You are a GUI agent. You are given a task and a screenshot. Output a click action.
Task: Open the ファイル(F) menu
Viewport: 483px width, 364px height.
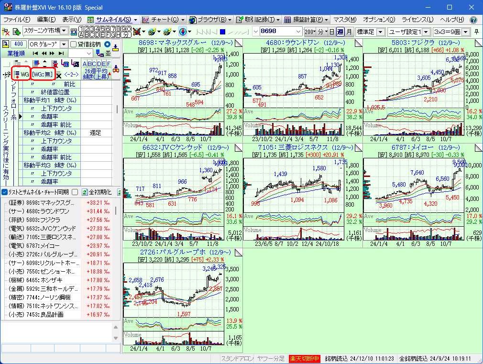[17, 20]
